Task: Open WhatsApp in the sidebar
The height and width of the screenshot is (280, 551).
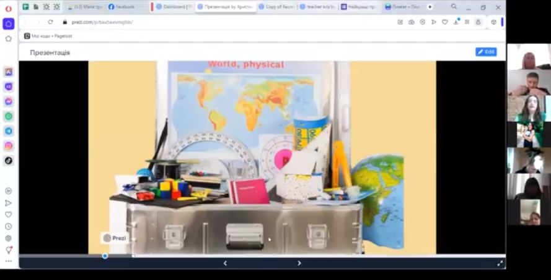Action: click(9, 116)
